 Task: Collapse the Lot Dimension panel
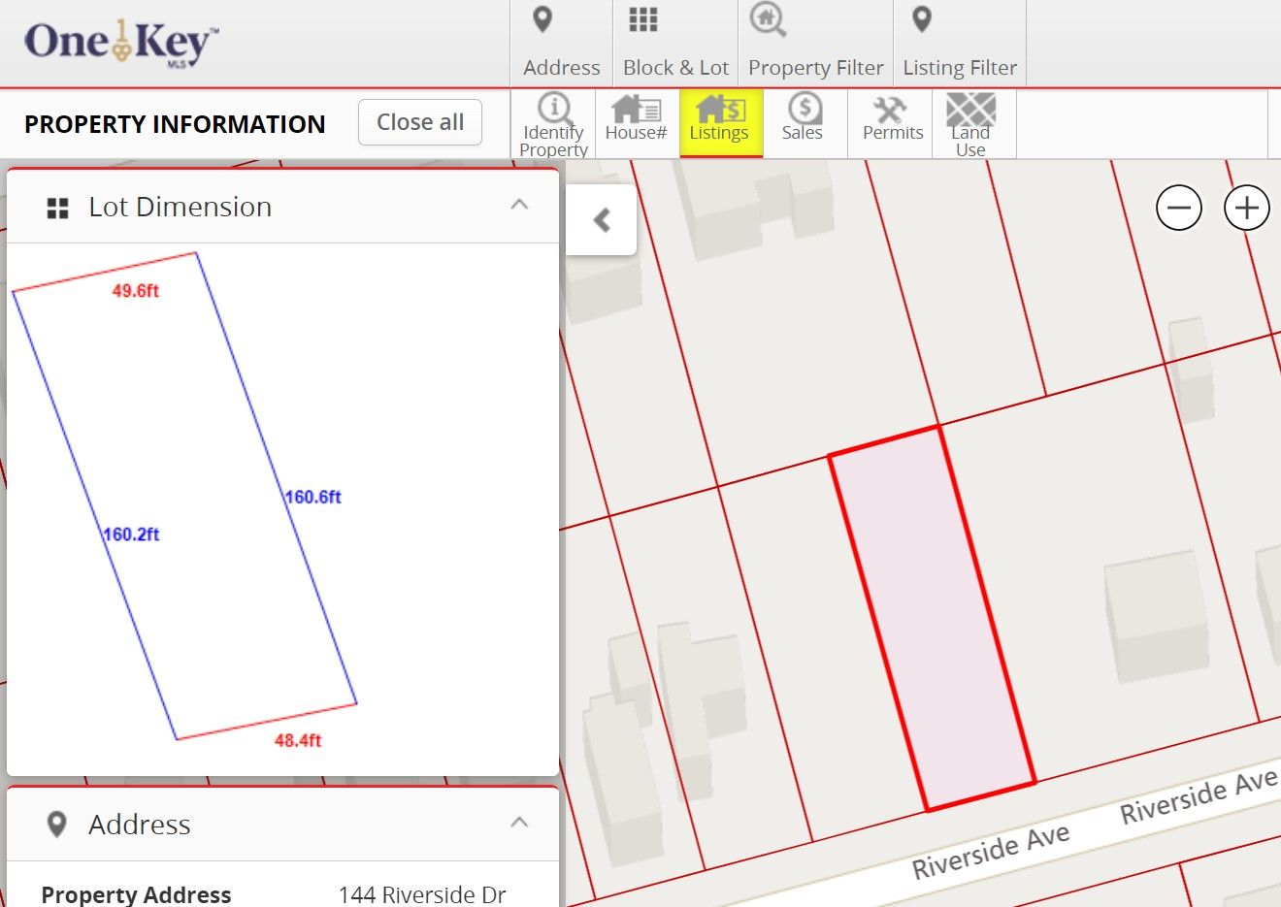[x=519, y=205]
